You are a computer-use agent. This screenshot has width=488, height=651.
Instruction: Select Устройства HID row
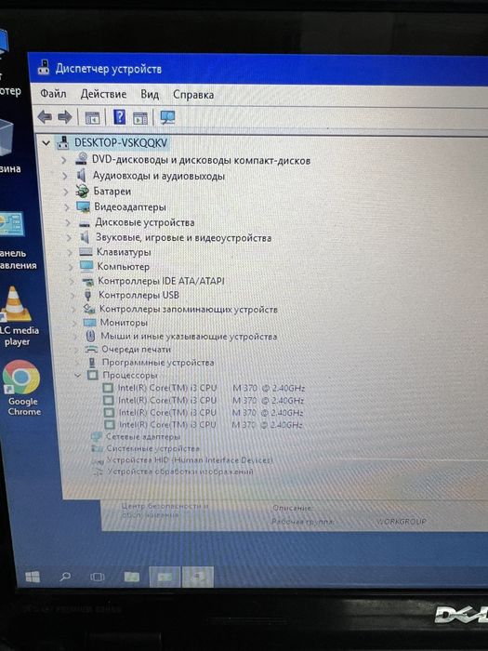190,460
